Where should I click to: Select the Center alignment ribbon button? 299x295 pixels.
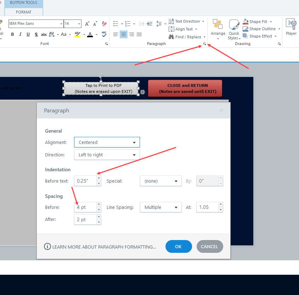tap(124, 34)
